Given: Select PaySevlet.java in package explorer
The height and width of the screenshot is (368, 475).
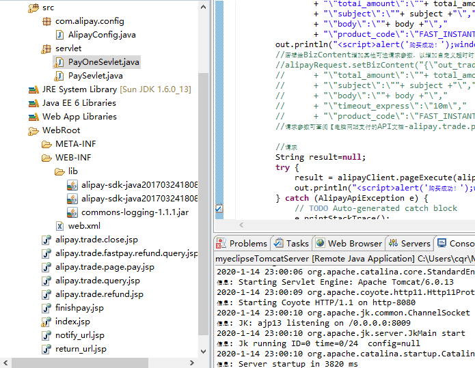Looking at the screenshot, I should [x=96, y=76].
